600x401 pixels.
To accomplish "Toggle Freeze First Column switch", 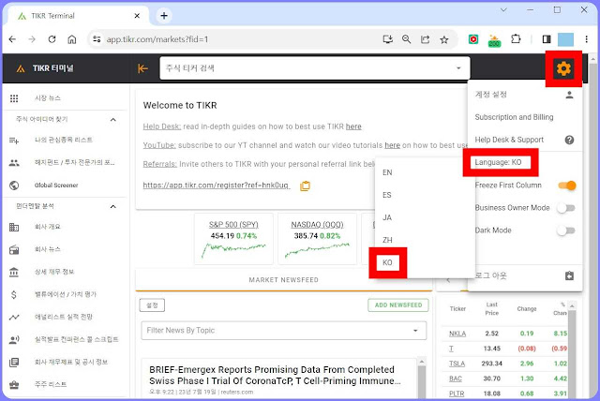I will 566,186.
